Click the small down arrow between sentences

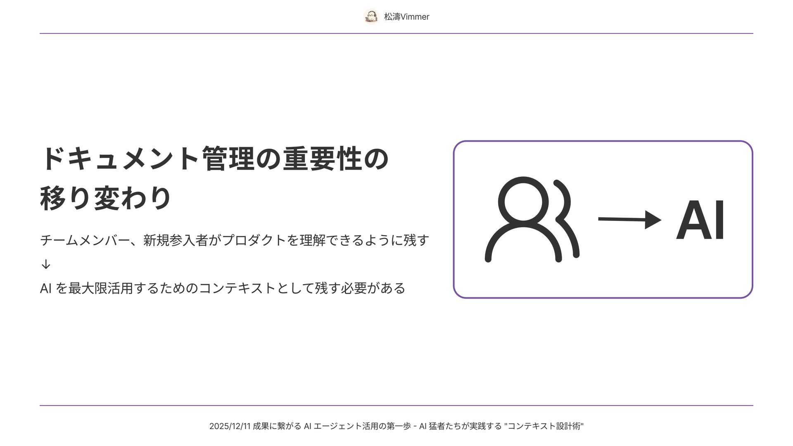coord(46,264)
